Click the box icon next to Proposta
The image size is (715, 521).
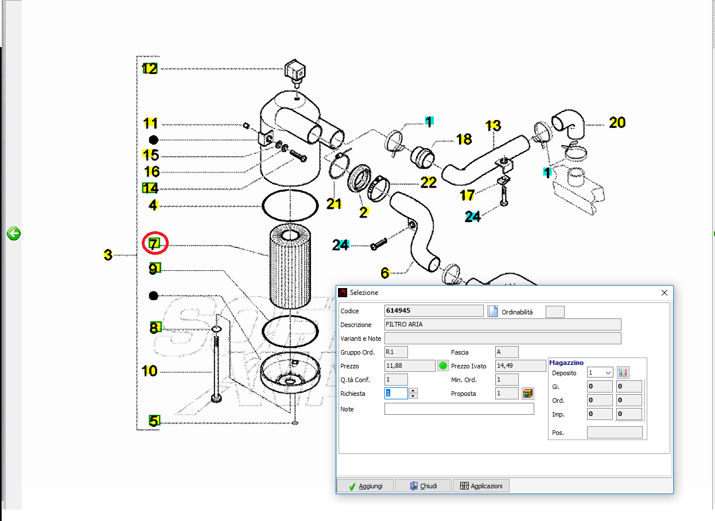(x=528, y=394)
